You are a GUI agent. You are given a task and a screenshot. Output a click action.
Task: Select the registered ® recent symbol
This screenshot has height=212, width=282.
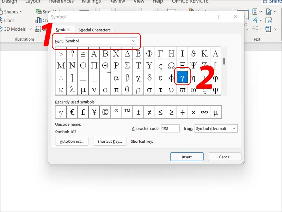pyautogui.click(x=116, y=112)
